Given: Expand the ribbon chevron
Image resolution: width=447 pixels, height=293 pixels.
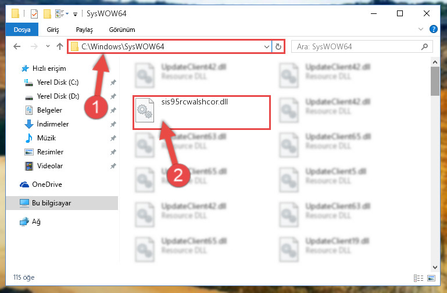Looking at the screenshot, I should coord(420,29).
